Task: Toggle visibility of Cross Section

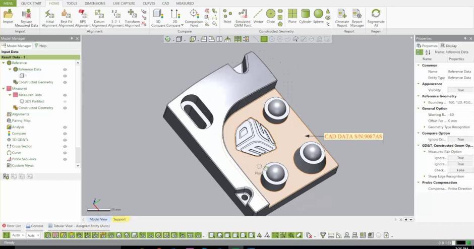Action: pyautogui.click(x=65, y=146)
